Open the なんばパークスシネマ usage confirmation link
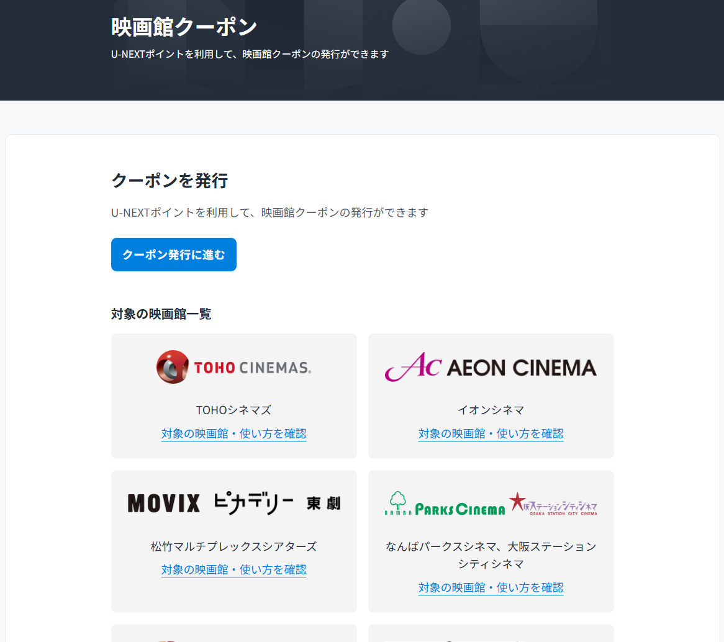724x642 pixels. [x=491, y=587]
